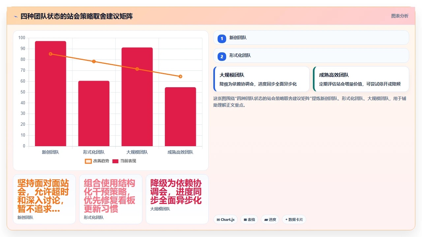Click the 50 y-axis tick label

pyautogui.click(x=23, y=92)
